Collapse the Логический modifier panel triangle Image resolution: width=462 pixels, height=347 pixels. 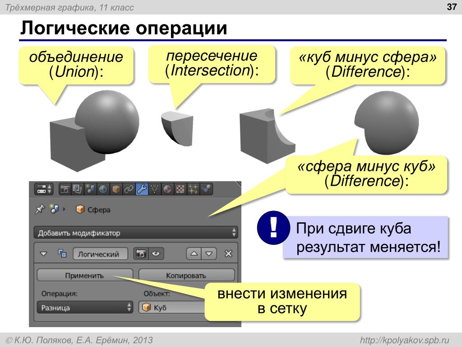point(44,253)
